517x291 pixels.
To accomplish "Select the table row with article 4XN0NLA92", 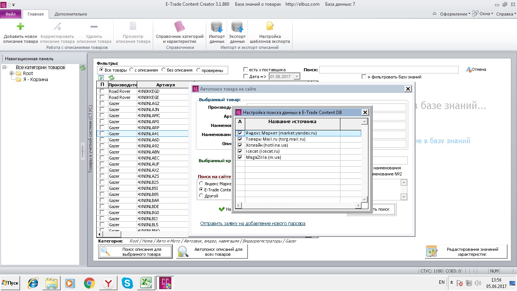I will pos(143,146).
